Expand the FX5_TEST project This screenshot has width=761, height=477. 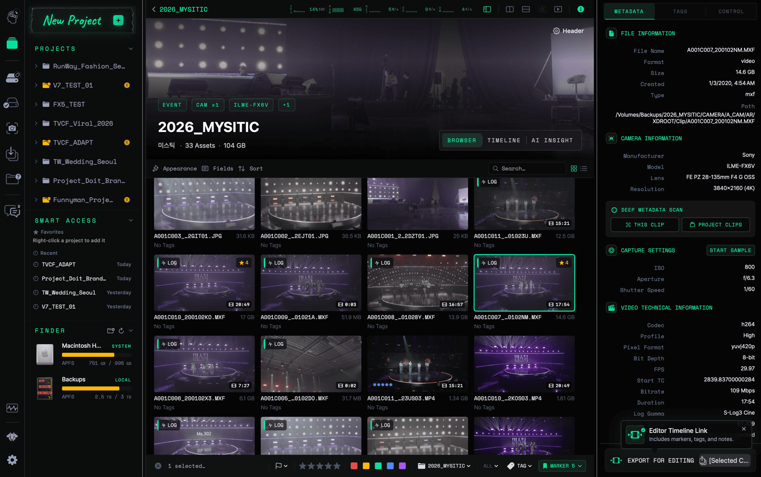coord(36,105)
